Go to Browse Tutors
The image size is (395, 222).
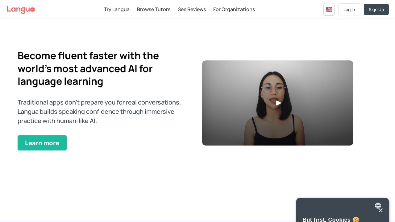tap(154, 10)
